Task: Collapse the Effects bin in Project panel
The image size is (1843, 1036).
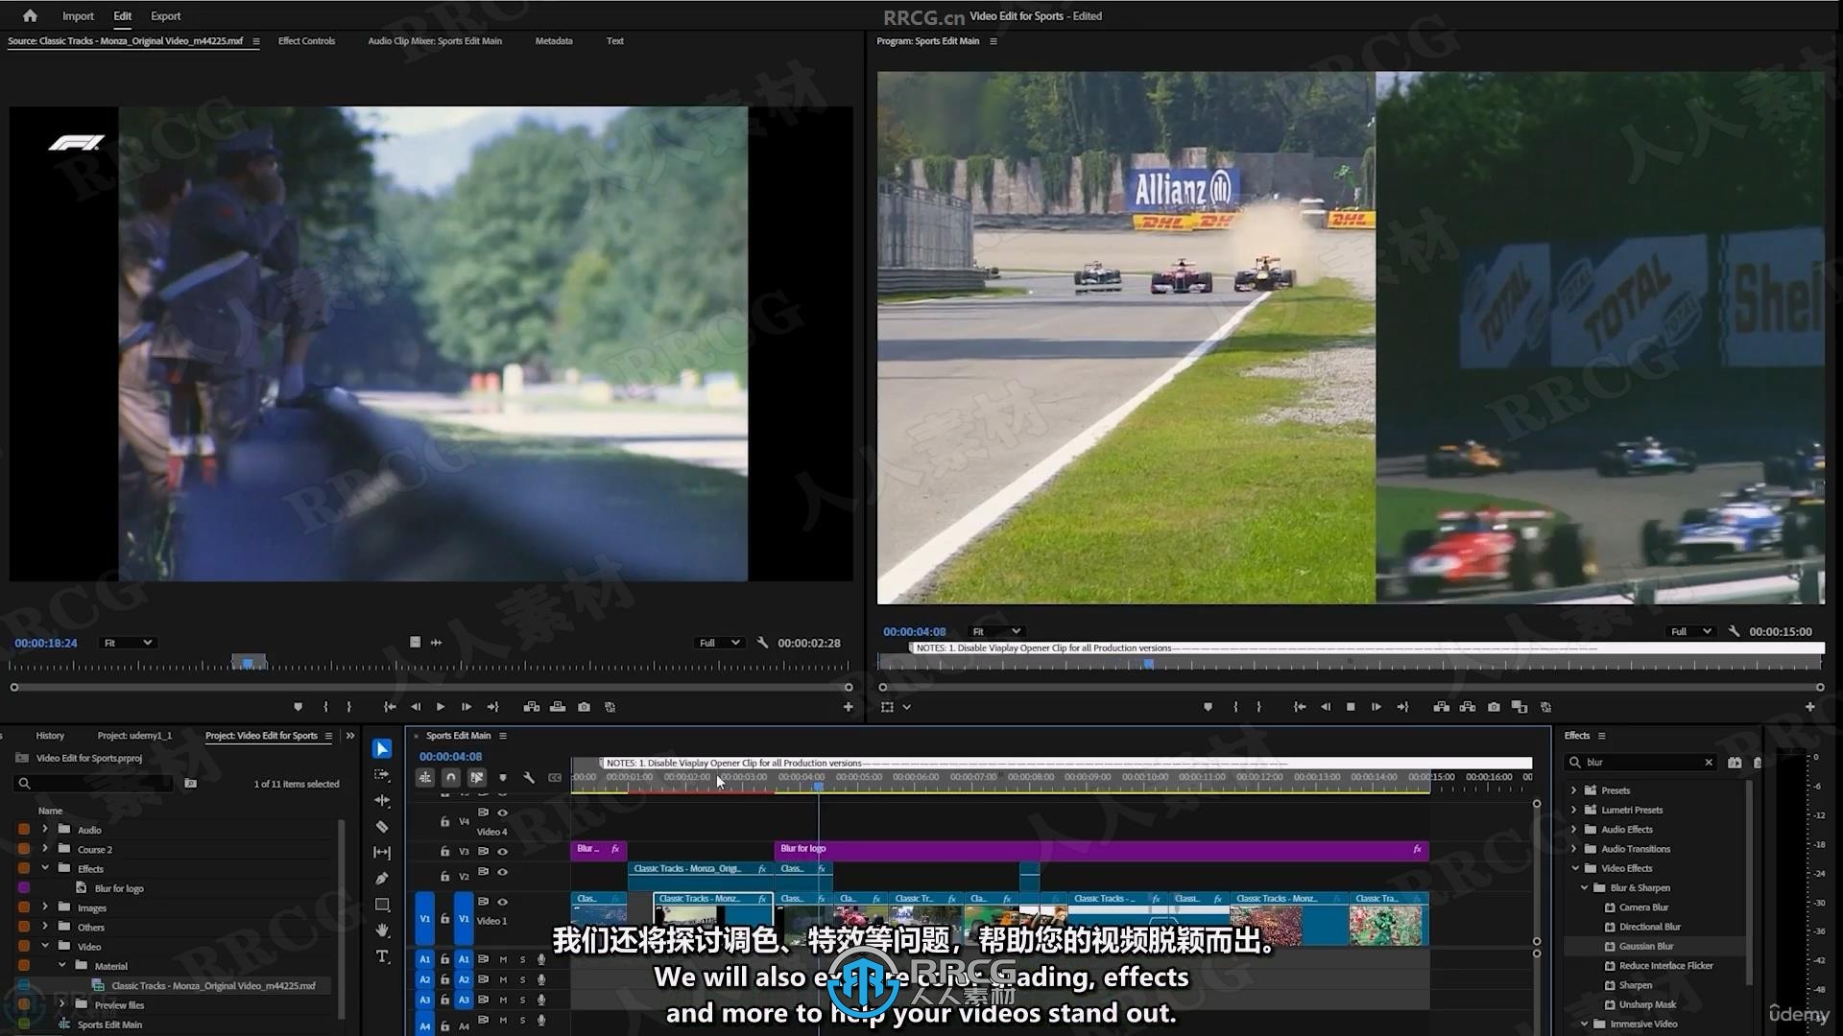Action: 44,868
